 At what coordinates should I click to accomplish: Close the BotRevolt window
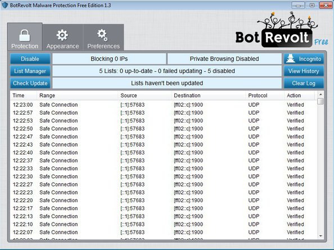click(x=326, y=5)
